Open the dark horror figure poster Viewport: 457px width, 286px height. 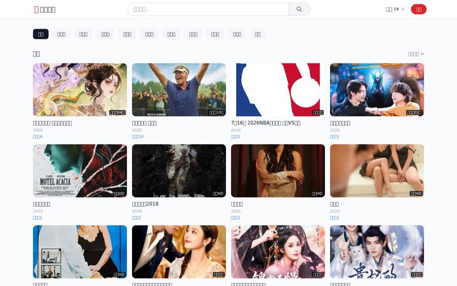pyautogui.click(x=179, y=171)
